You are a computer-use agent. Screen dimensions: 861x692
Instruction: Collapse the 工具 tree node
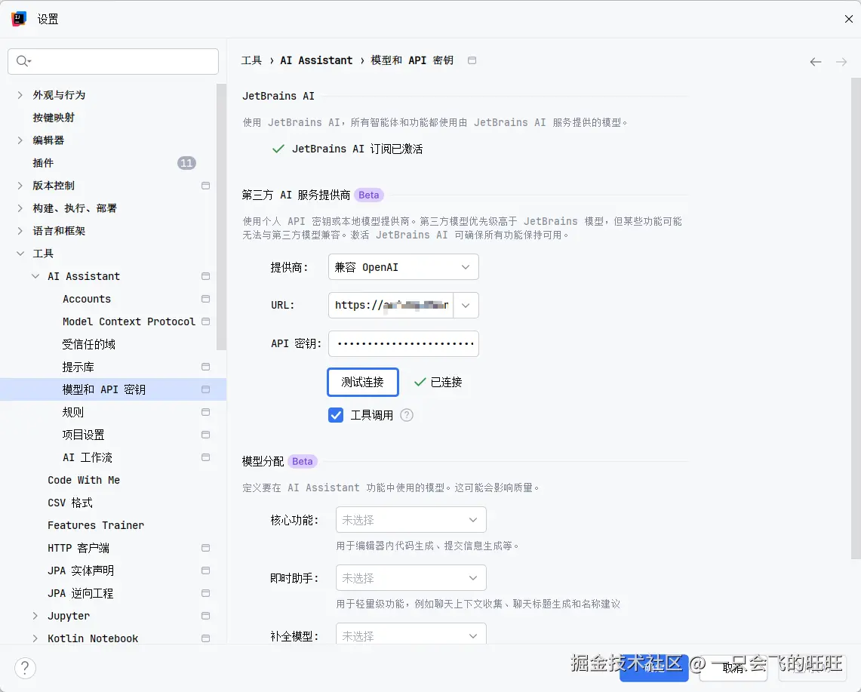click(x=20, y=254)
